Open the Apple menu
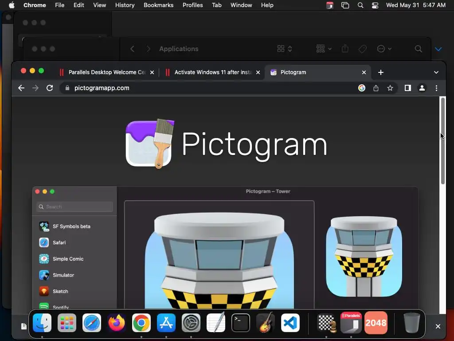This screenshot has height=341, width=454. [x=11, y=5]
